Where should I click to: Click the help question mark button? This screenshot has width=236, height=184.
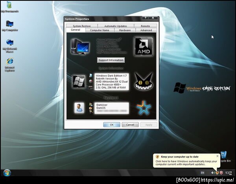[x=146, y=18]
